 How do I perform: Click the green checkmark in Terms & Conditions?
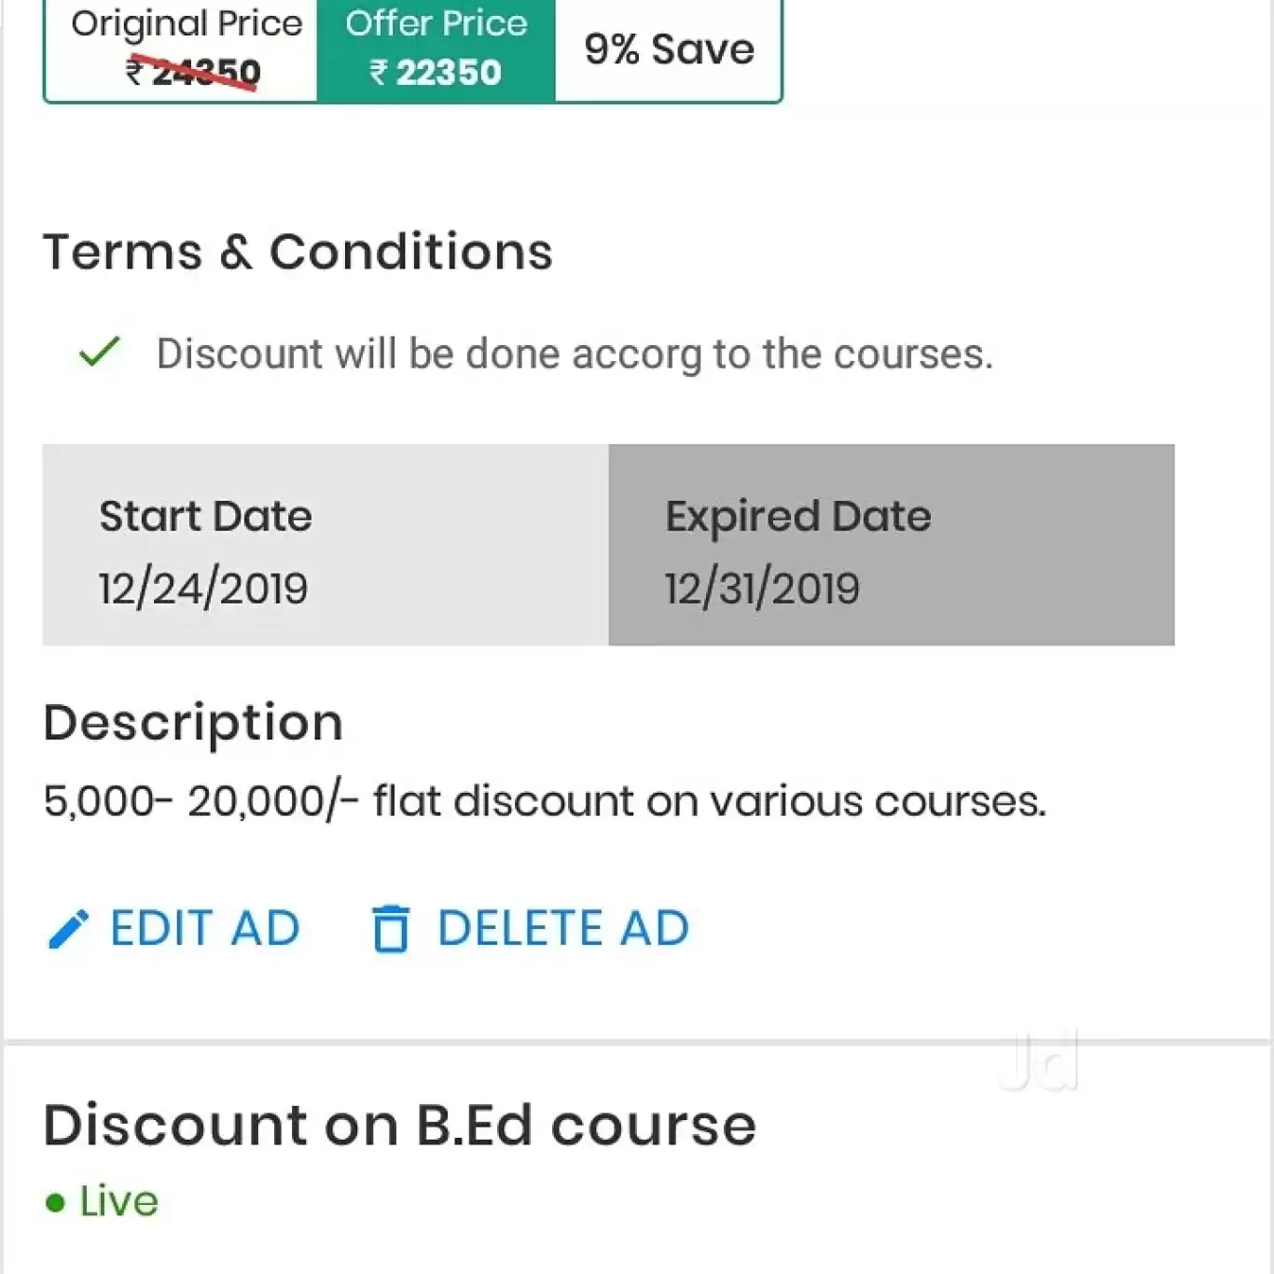(x=99, y=353)
